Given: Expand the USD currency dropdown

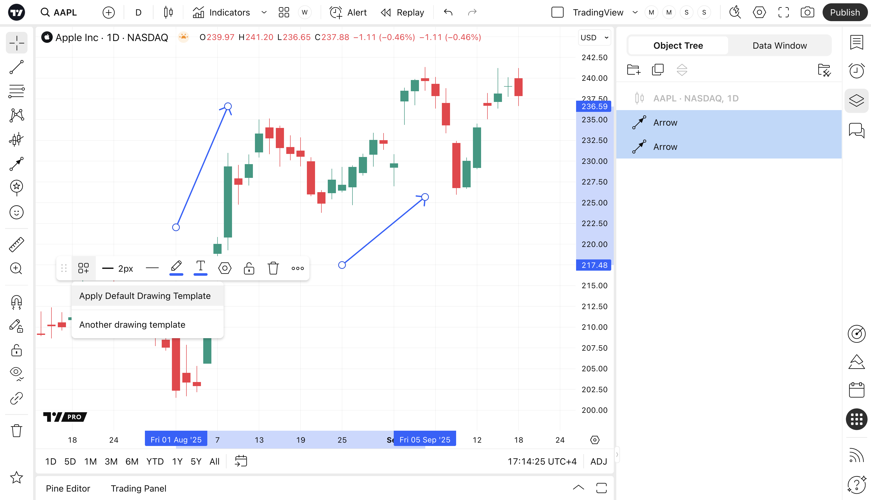Looking at the screenshot, I should tap(594, 37).
